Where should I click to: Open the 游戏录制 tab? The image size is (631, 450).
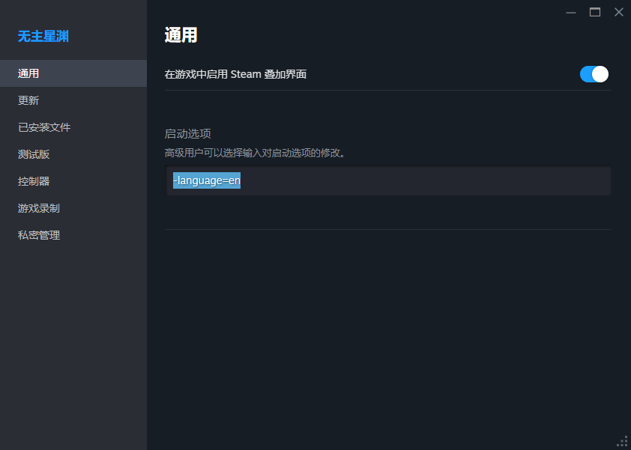(x=73, y=208)
